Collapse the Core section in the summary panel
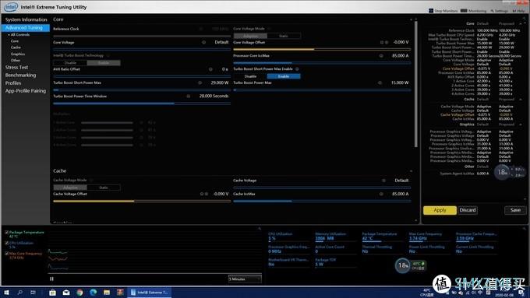 click(x=521, y=23)
